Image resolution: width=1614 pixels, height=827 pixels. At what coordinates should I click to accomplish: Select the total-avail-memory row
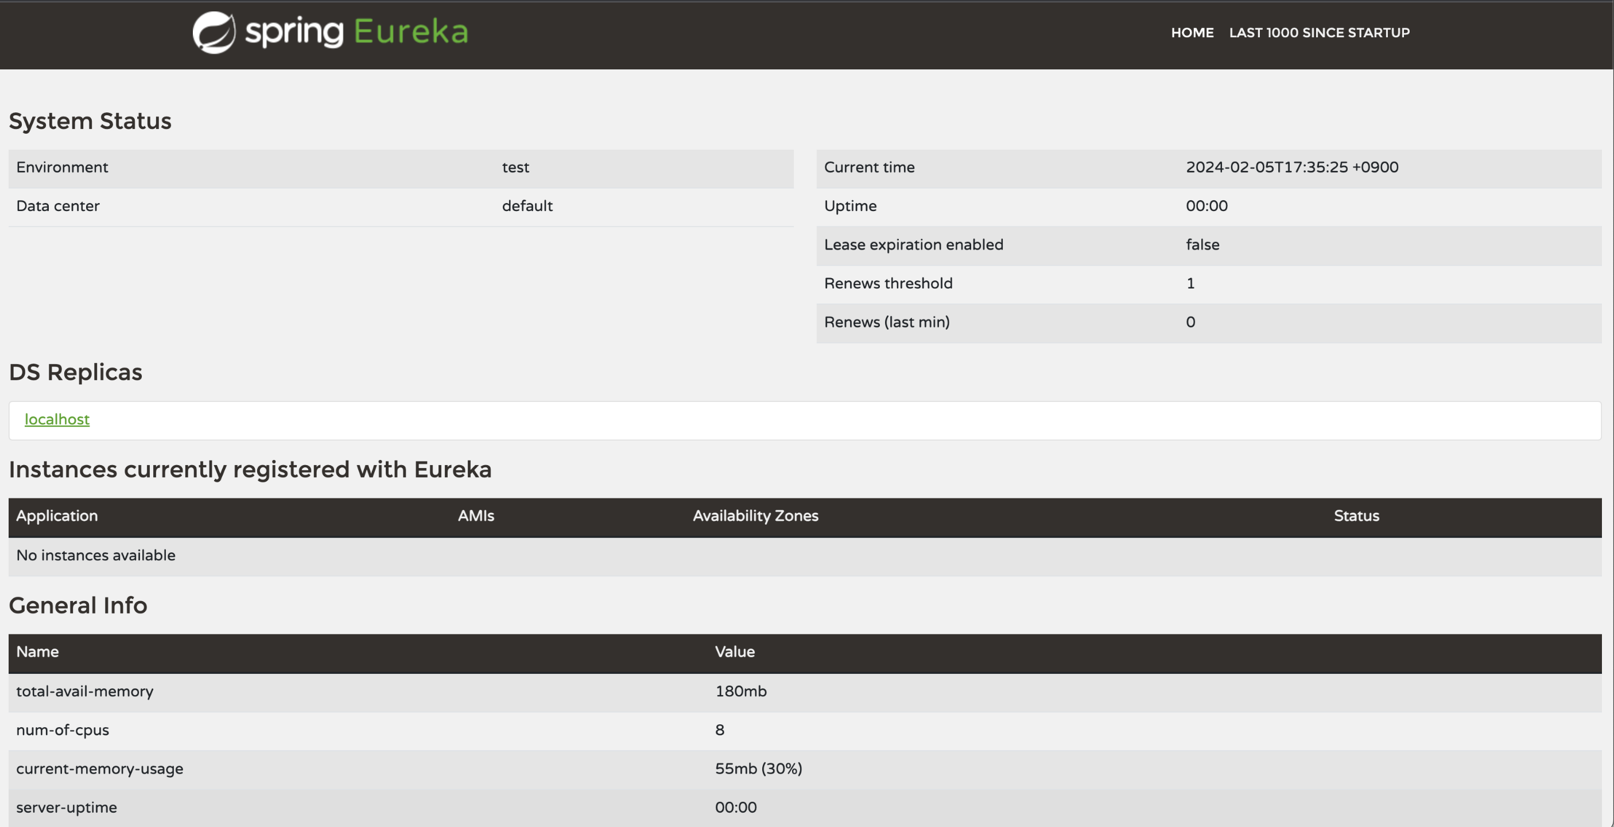coord(84,691)
